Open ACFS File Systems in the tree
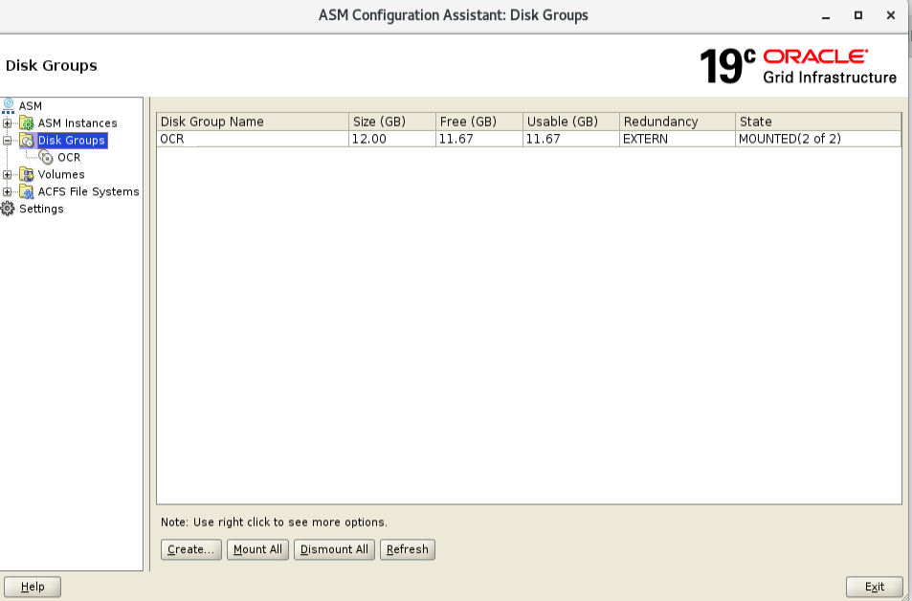912x601 pixels. click(x=88, y=191)
